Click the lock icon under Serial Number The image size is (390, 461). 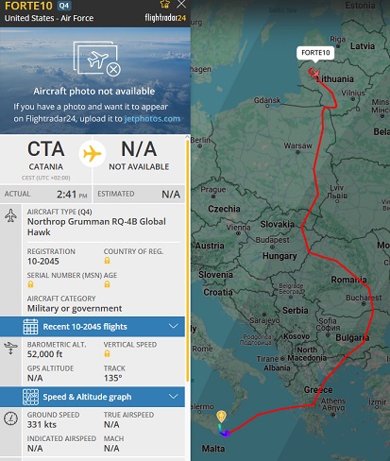(x=30, y=284)
